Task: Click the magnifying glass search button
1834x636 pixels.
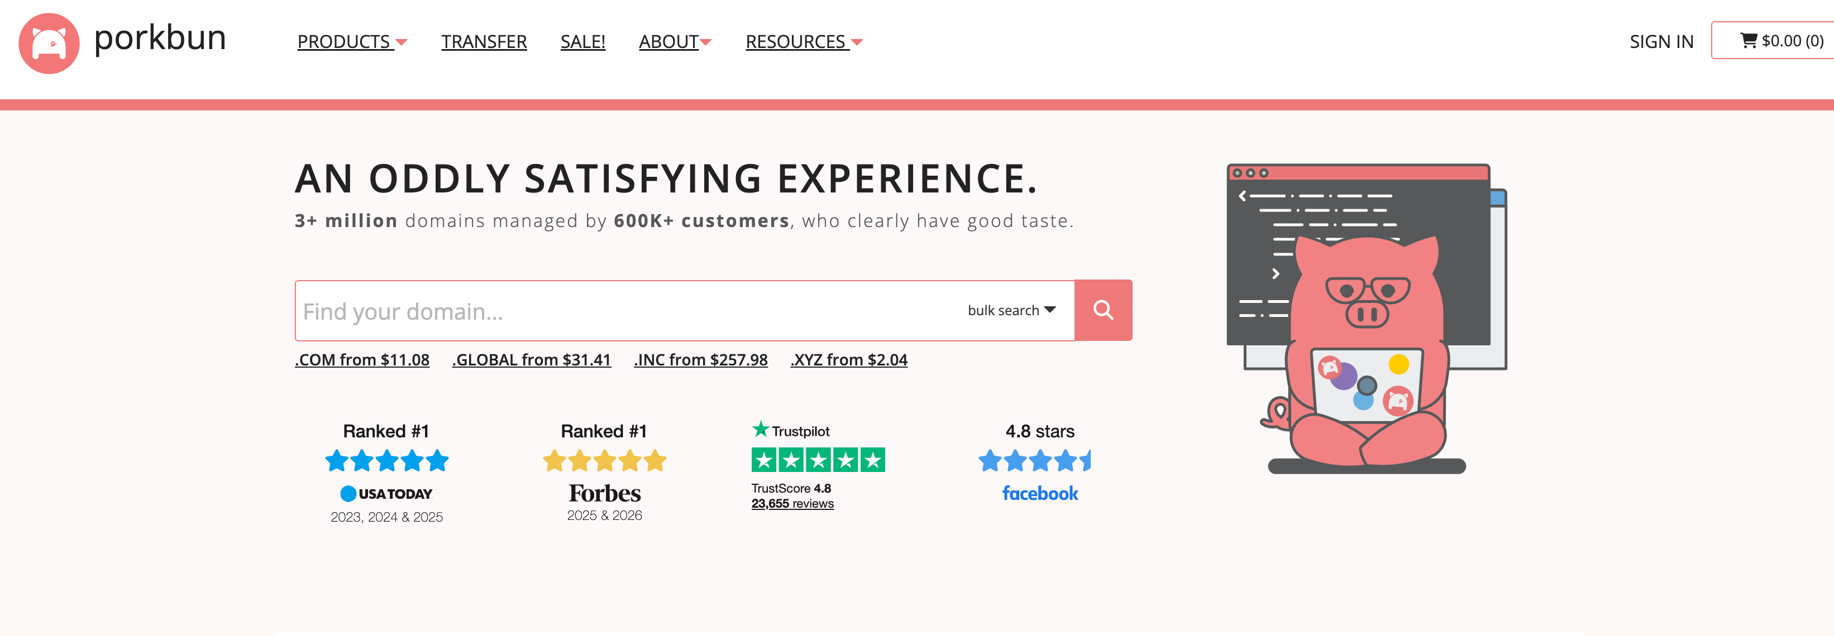Action: (x=1103, y=310)
